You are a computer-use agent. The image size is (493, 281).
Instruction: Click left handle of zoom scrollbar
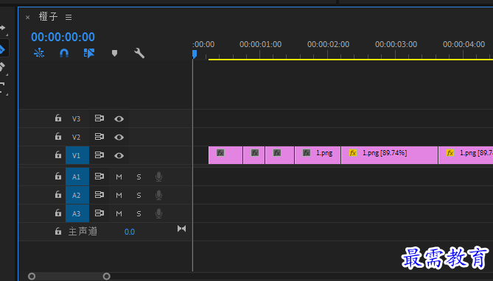coord(32,277)
